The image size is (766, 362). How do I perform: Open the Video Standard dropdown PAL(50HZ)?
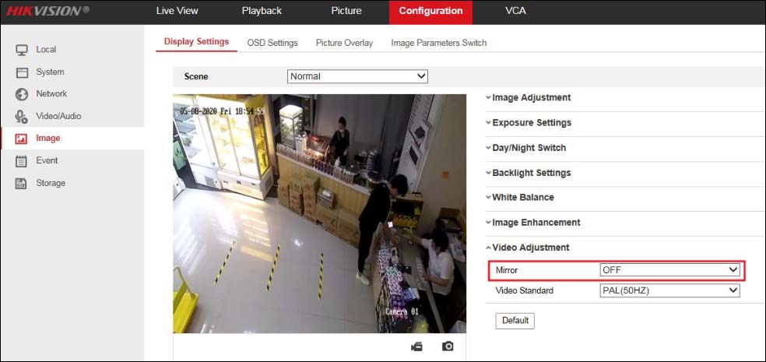[x=669, y=290]
